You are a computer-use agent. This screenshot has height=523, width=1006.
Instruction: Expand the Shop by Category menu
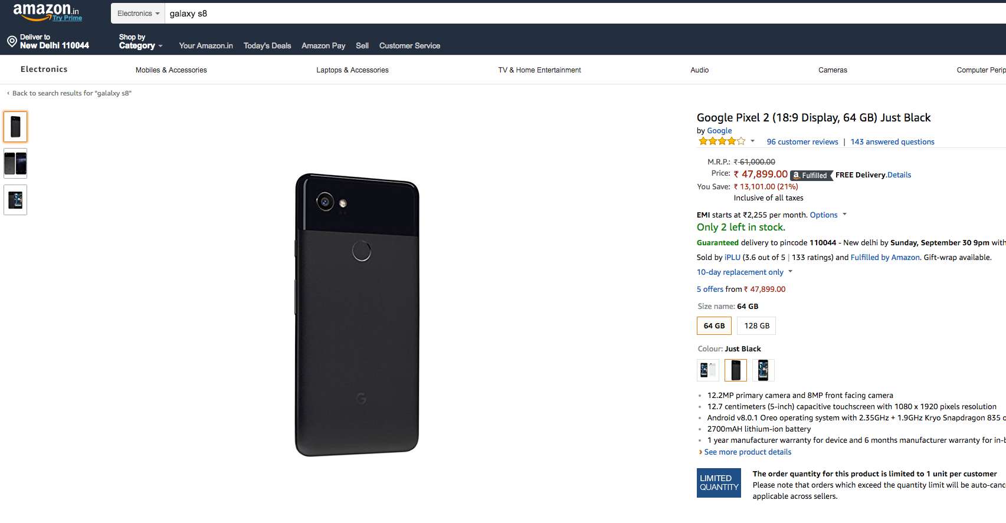tap(140, 42)
